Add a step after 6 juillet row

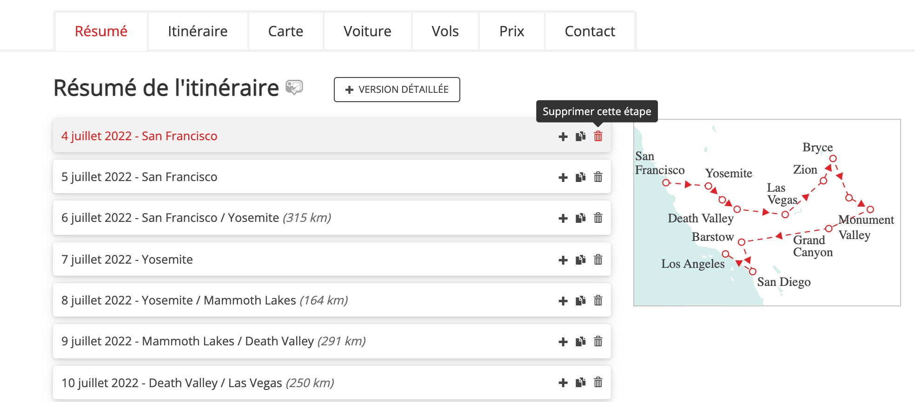click(563, 218)
